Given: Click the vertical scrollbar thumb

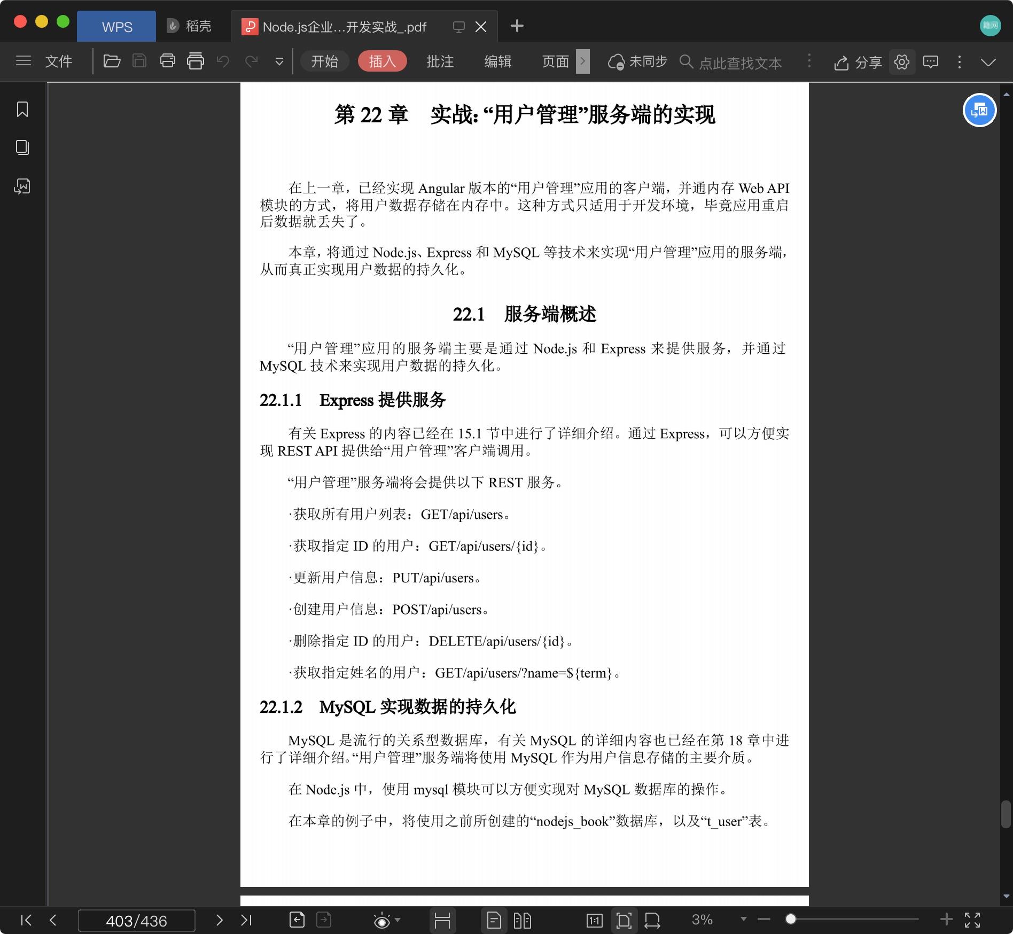Looking at the screenshot, I should pyautogui.click(x=1007, y=814).
